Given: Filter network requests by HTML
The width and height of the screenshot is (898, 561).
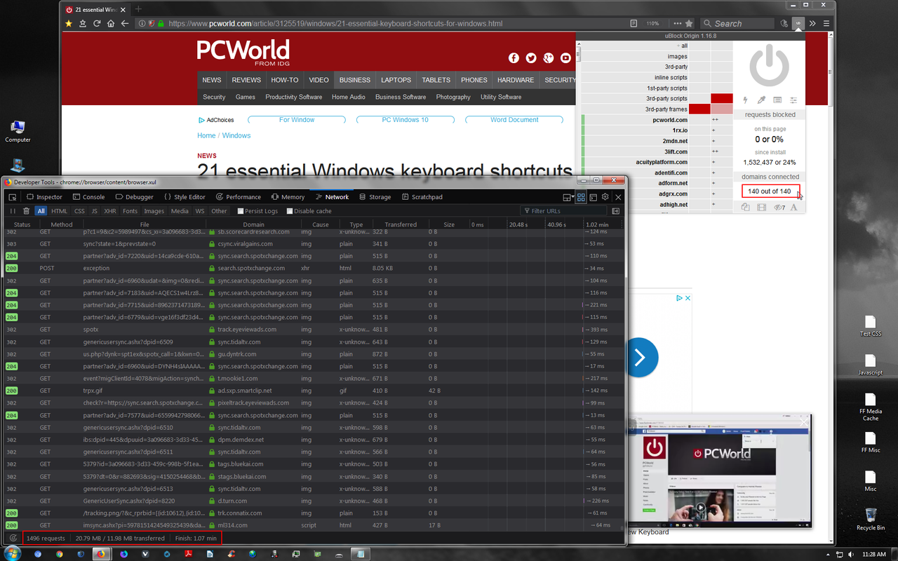Looking at the screenshot, I should pyautogui.click(x=60, y=210).
